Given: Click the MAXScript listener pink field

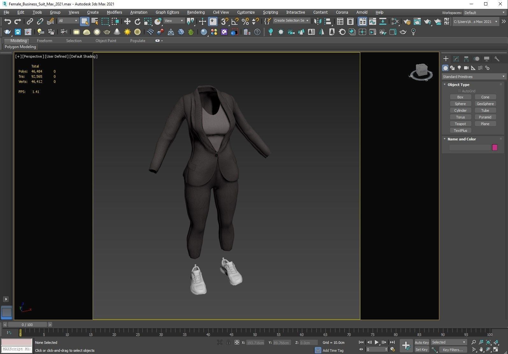Looking at the screenshot, I should [x=17, y=342].
